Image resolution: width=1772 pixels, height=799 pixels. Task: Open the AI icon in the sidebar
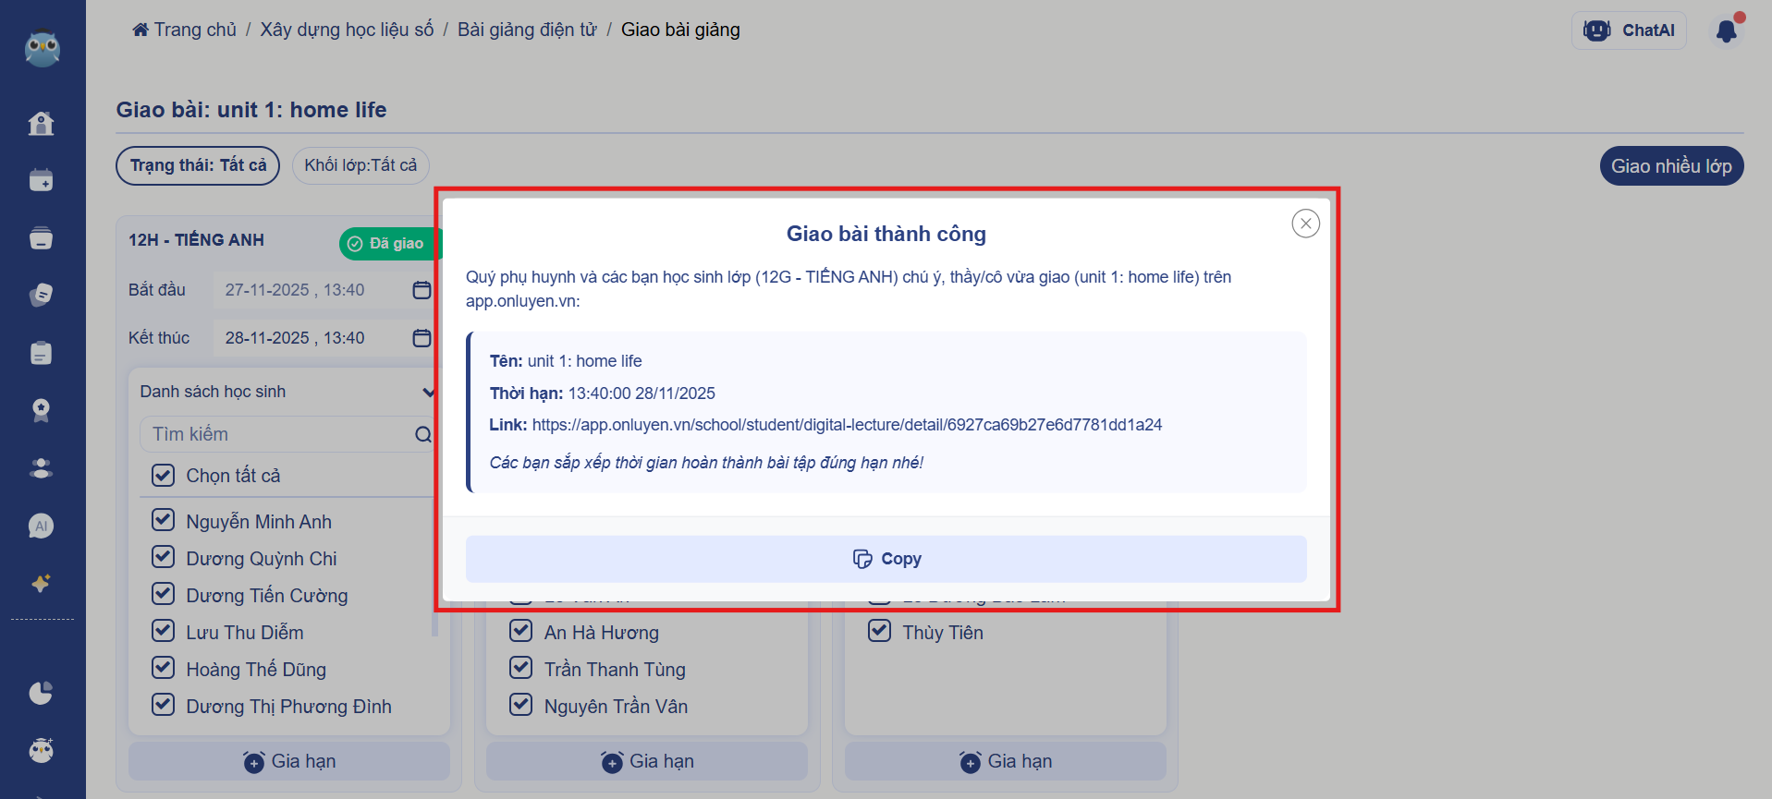(42, 526)
